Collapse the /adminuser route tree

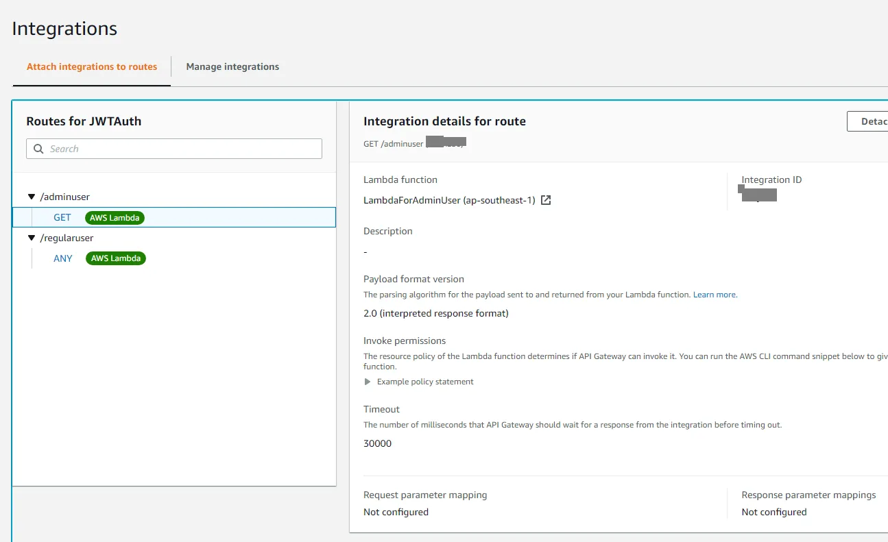[x=31, y=197]
